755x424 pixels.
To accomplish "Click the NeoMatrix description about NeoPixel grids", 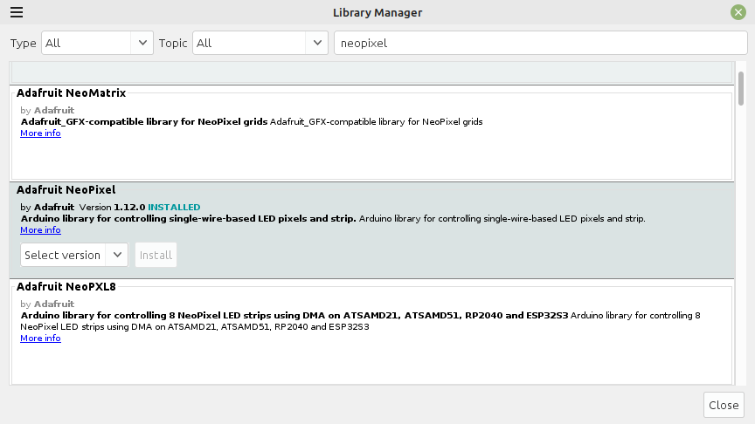I will [x=252, y=121].
